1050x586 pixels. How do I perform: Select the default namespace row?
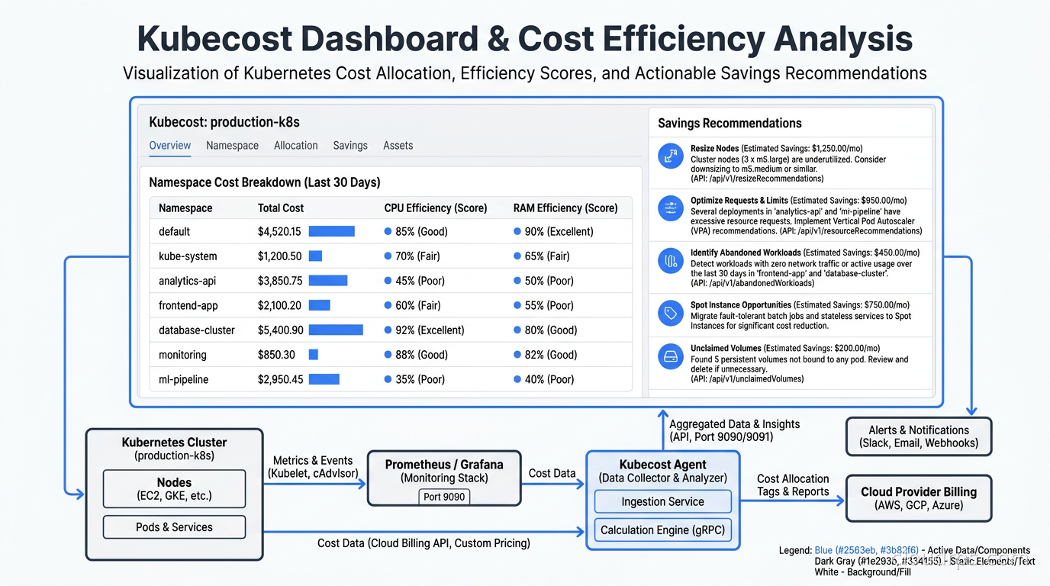[x=391, y=231]
